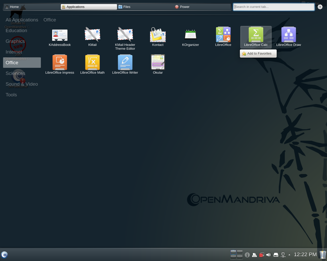
Task: Open KMail Header Theme Editor
Action: click(125, 39)
